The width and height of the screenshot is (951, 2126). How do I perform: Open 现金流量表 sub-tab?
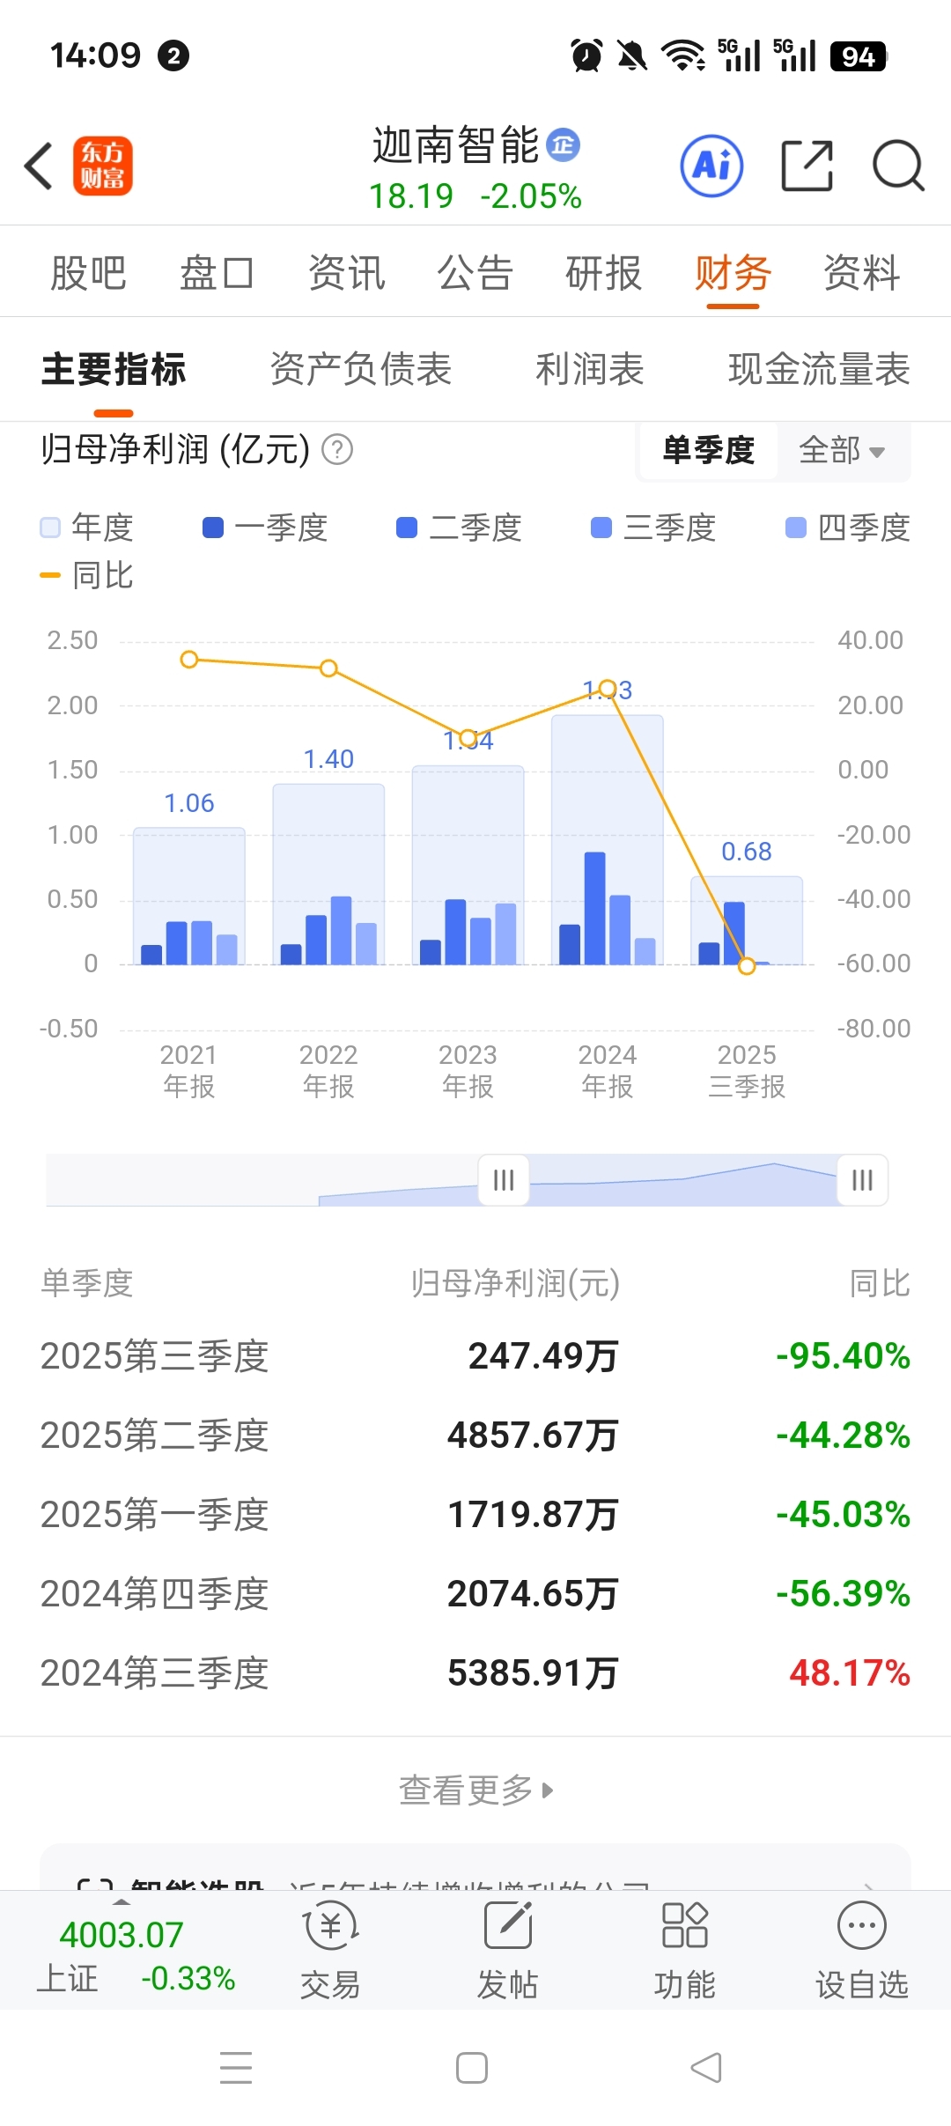click(819, 369)
